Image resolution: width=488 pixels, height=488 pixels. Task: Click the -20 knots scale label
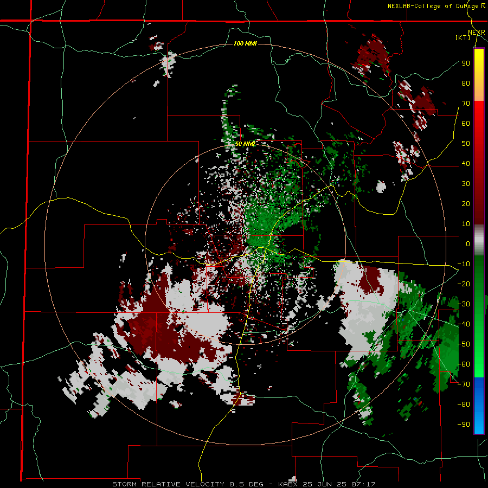click(464, 284)
